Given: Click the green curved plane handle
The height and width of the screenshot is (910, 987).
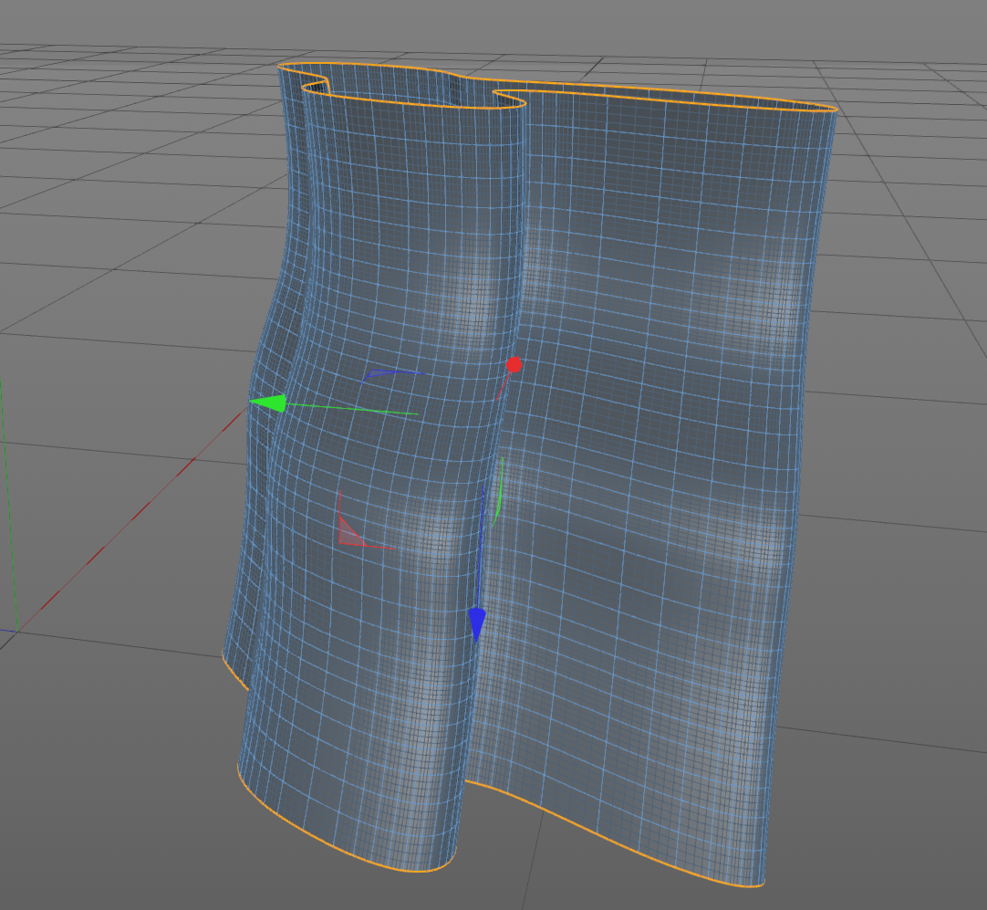Looking at the screenshot, I should click(x=498, y=492).
